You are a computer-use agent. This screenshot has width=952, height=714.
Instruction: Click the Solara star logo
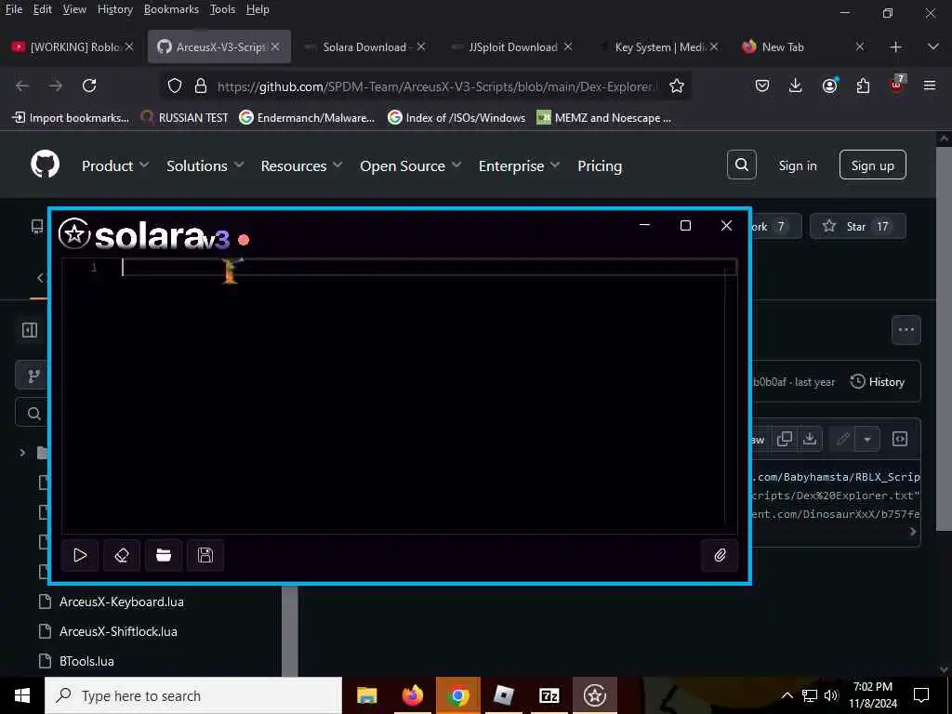coord(74,233)
